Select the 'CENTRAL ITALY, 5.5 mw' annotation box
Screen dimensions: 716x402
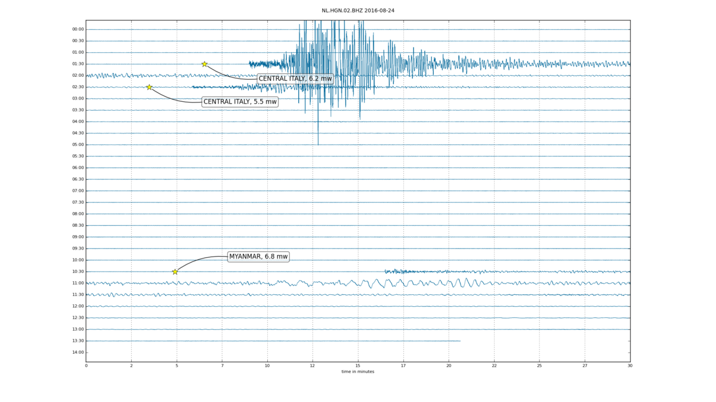[x=240, y=102]
